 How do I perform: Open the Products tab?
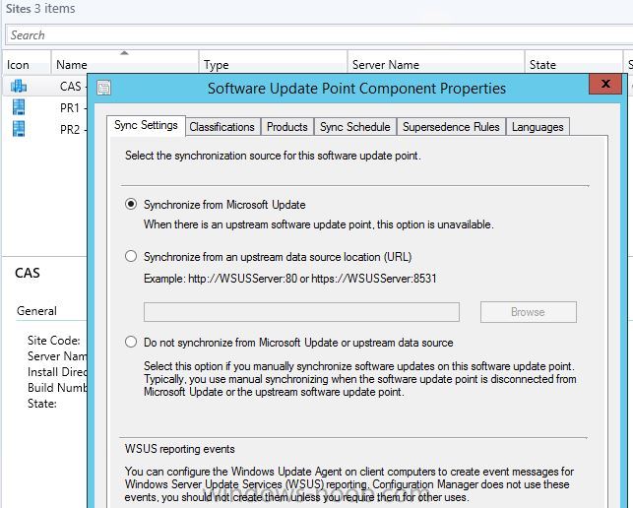coord(287,127)
